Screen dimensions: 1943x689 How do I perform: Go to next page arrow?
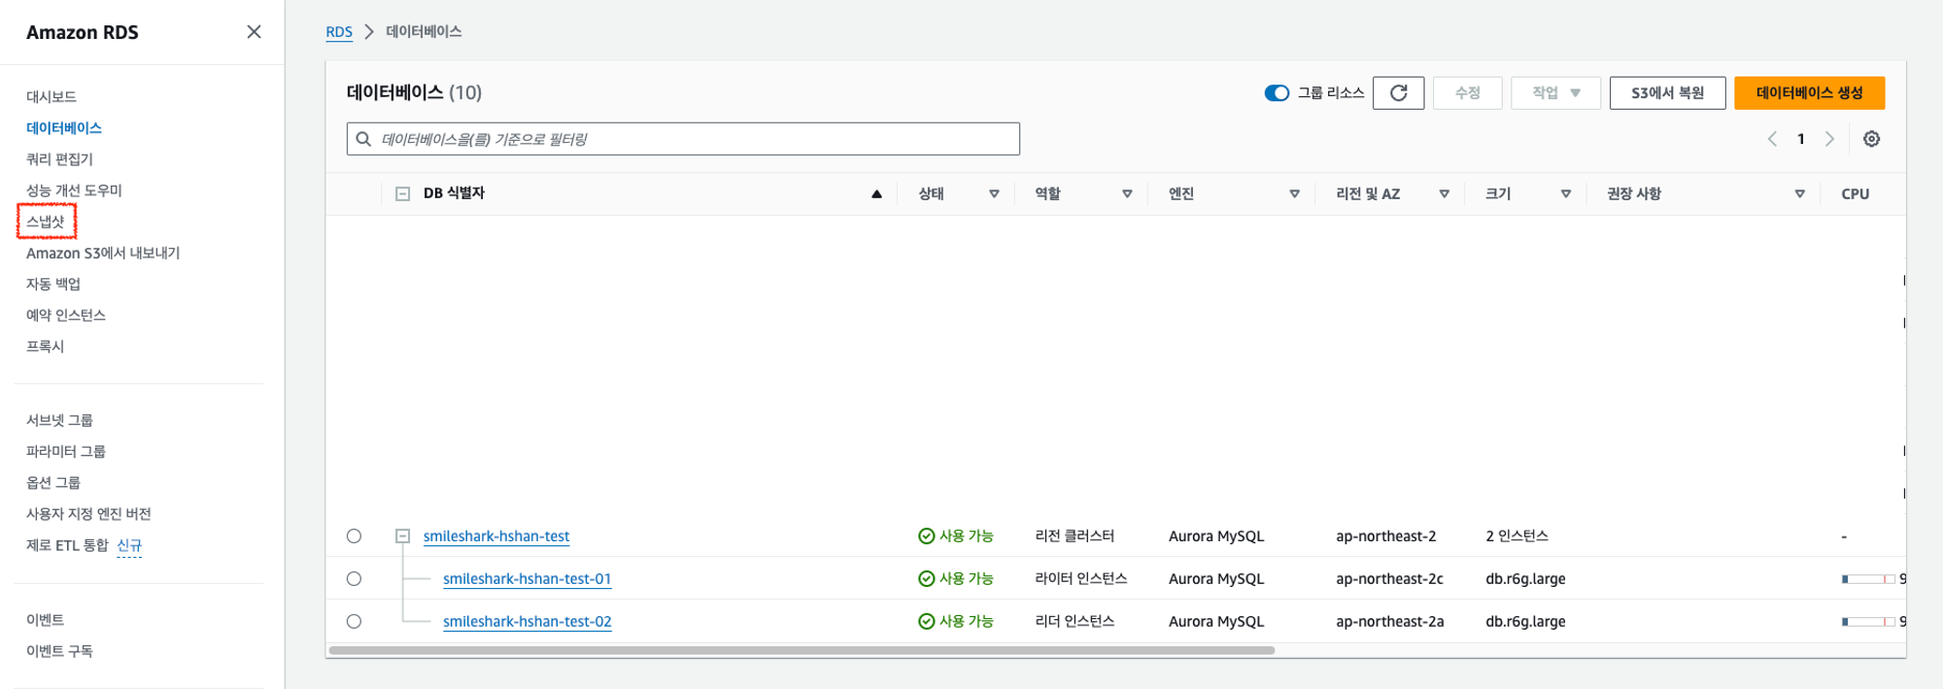click(1829, 139)
